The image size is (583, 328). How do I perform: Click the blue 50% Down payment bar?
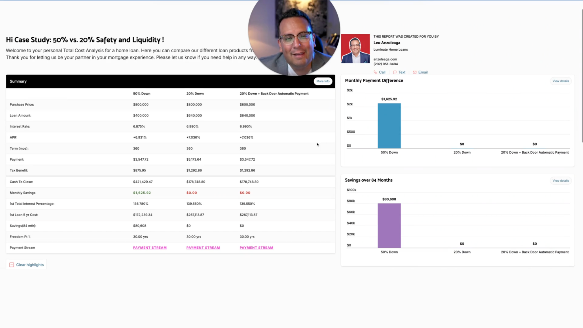[389, 126]
